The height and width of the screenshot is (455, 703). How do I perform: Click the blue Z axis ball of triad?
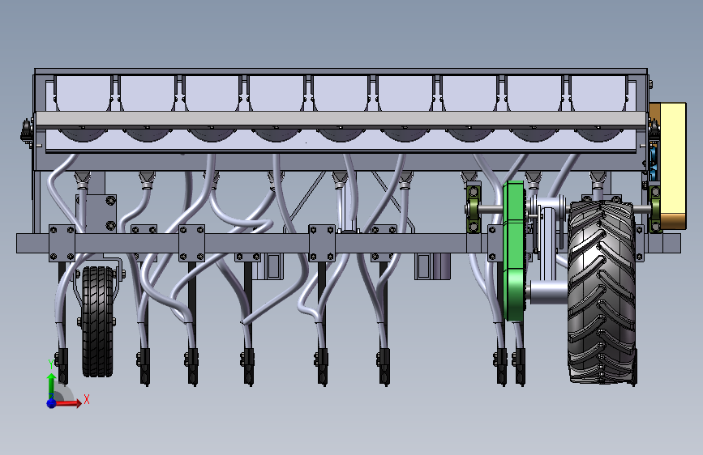(x=52, y=403)
